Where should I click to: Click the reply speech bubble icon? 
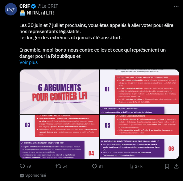[x=22, y=166]
